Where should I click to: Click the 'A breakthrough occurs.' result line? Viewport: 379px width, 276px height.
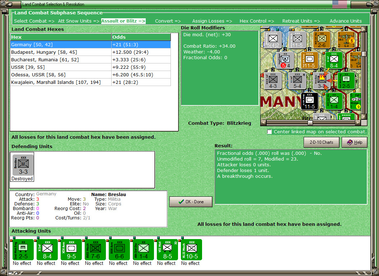click(x=245, y=176)
